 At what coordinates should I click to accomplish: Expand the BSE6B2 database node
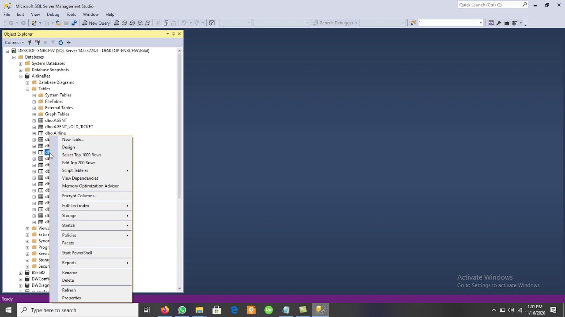[x=21, y=273]
